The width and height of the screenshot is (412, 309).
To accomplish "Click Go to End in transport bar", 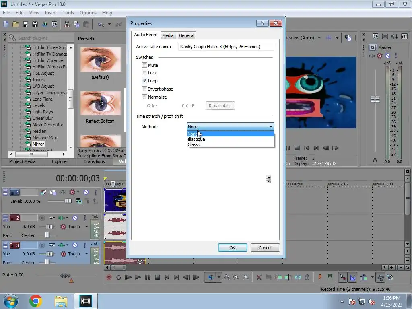I will pos(177,277).
